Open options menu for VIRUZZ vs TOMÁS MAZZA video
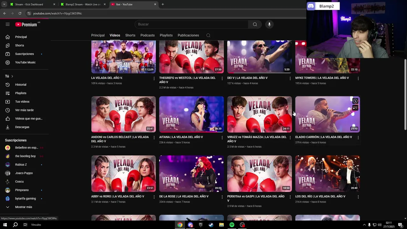This screenshot has width=407, height=229. pyautogui.click(x=290, y=137)
